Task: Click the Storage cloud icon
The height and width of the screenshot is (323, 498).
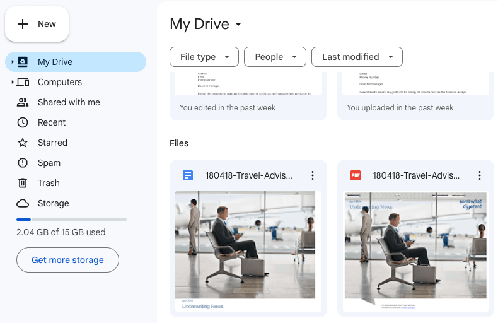Action: click(23, 203)
